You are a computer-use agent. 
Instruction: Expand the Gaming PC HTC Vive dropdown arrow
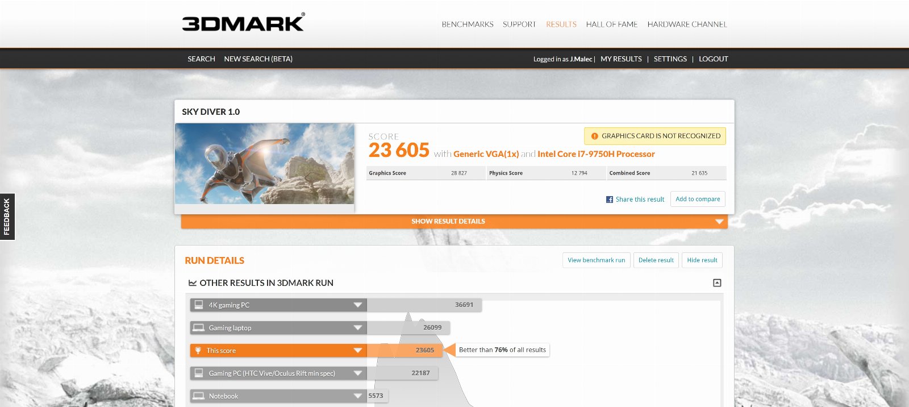(358, 373)
